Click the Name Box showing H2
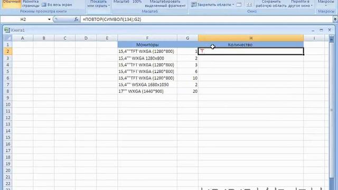Screen dimensions: 338x190 (x=23, y=20)
